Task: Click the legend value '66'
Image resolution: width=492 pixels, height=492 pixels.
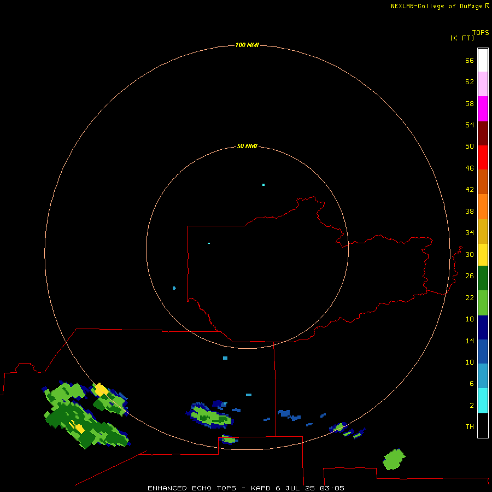Action: (470, 60)
